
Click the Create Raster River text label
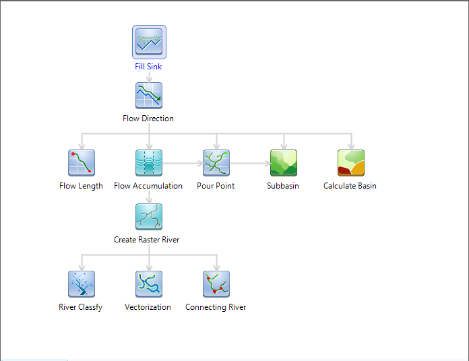click(x=147, y=240)
